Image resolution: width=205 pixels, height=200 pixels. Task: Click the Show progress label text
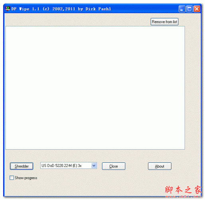(26, 178)
